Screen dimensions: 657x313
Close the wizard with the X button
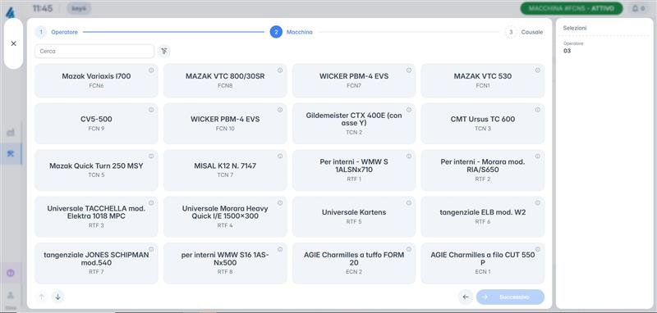tap(13, 43)
